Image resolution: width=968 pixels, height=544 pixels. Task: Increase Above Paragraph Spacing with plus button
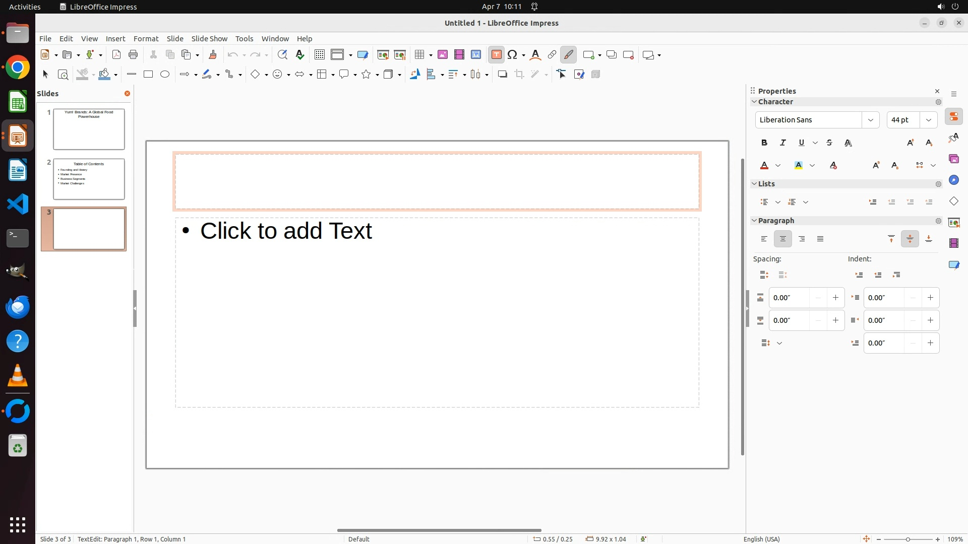[x=835, y=298]
